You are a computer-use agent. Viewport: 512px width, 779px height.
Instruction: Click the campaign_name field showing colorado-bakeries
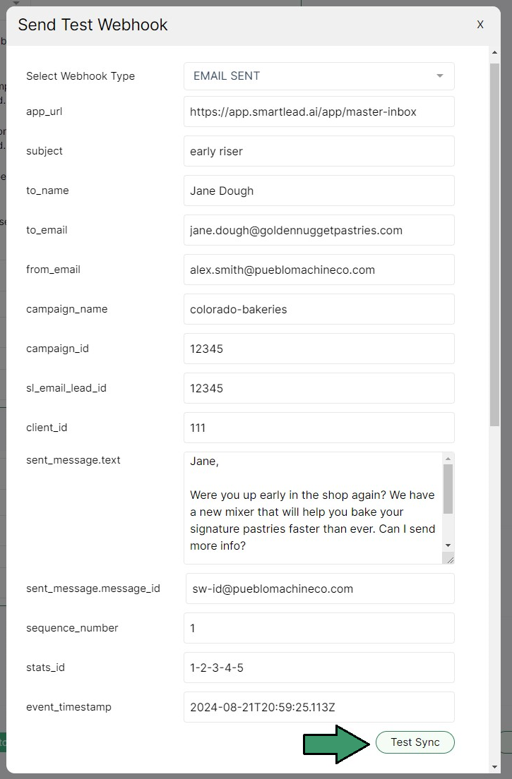pos(318,309)
